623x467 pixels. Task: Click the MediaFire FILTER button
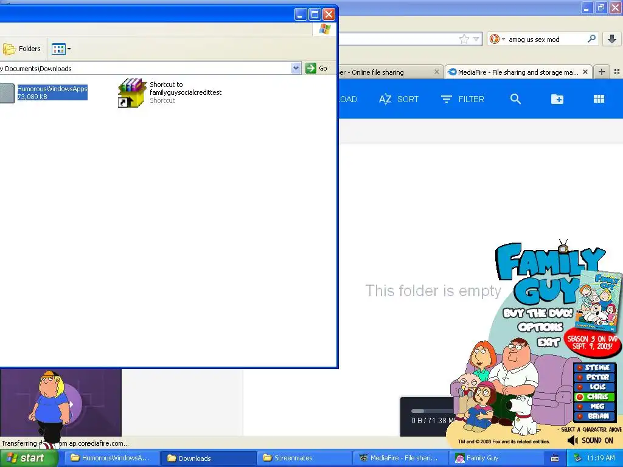(462, 99)
